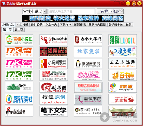This screenshot has width=143, height=126.
Task: Open the 17K 小说网 logo
Action: (x=19, y=51)
